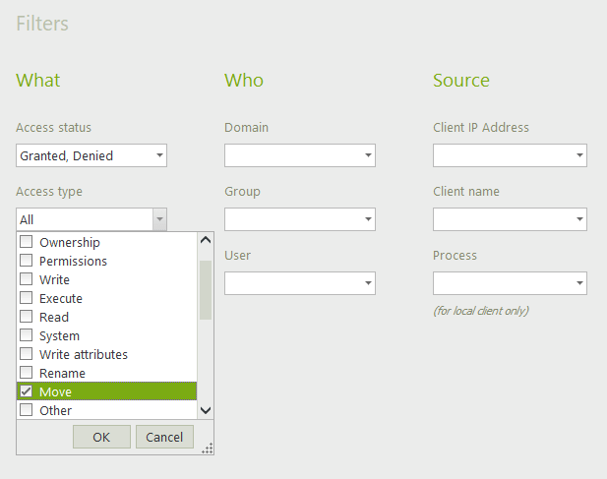Check the System option
The width and height of the screenshot is (607, 479).
tap(27, 335)
